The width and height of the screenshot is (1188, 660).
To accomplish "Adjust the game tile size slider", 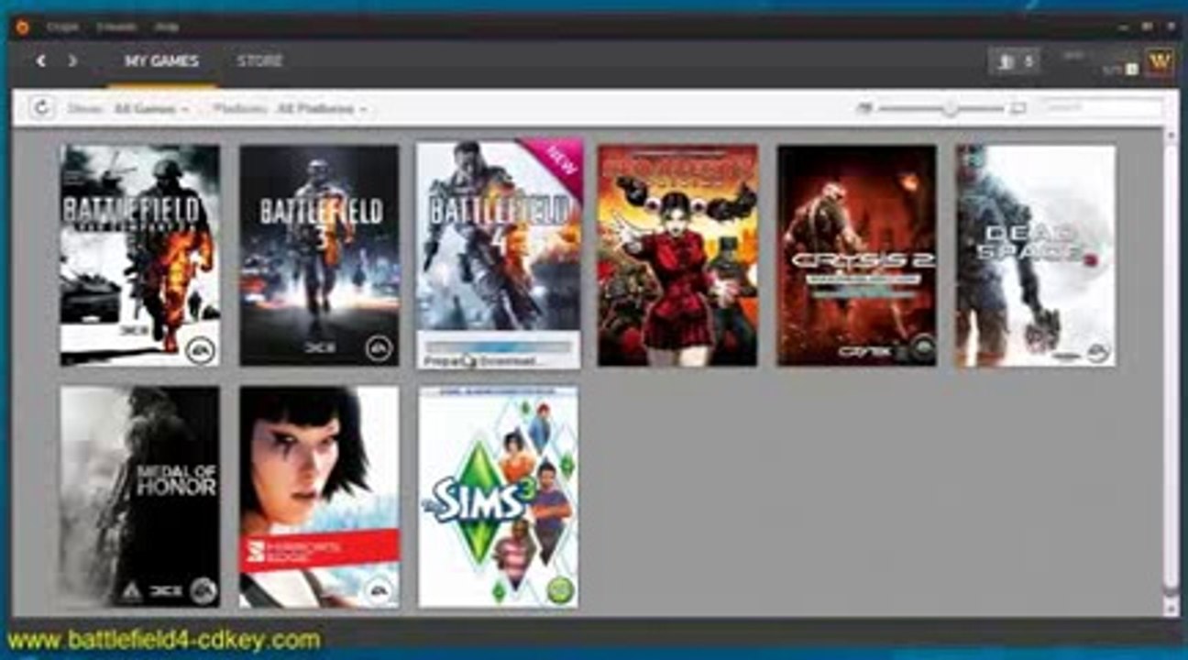I will tap(942, 108).
